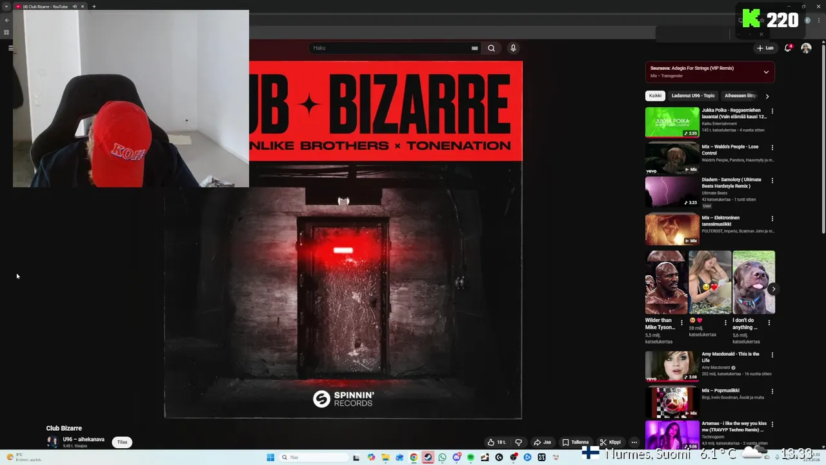
Task: Open more video actions ellipsis
Action: click(634, 442)
